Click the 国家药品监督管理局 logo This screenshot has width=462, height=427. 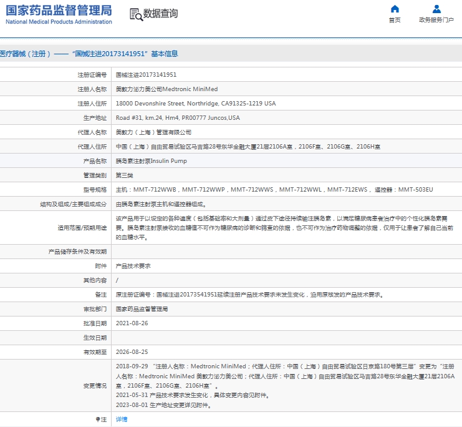click(59, 11)
